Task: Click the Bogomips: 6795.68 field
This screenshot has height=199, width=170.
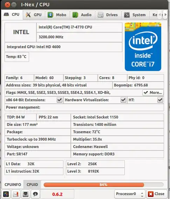Action: click(x=138, y=85)
